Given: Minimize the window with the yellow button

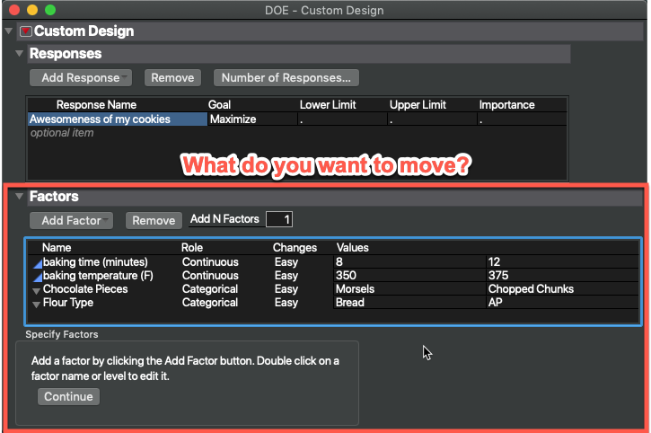Looking at the screenshot, I should 32,10.
